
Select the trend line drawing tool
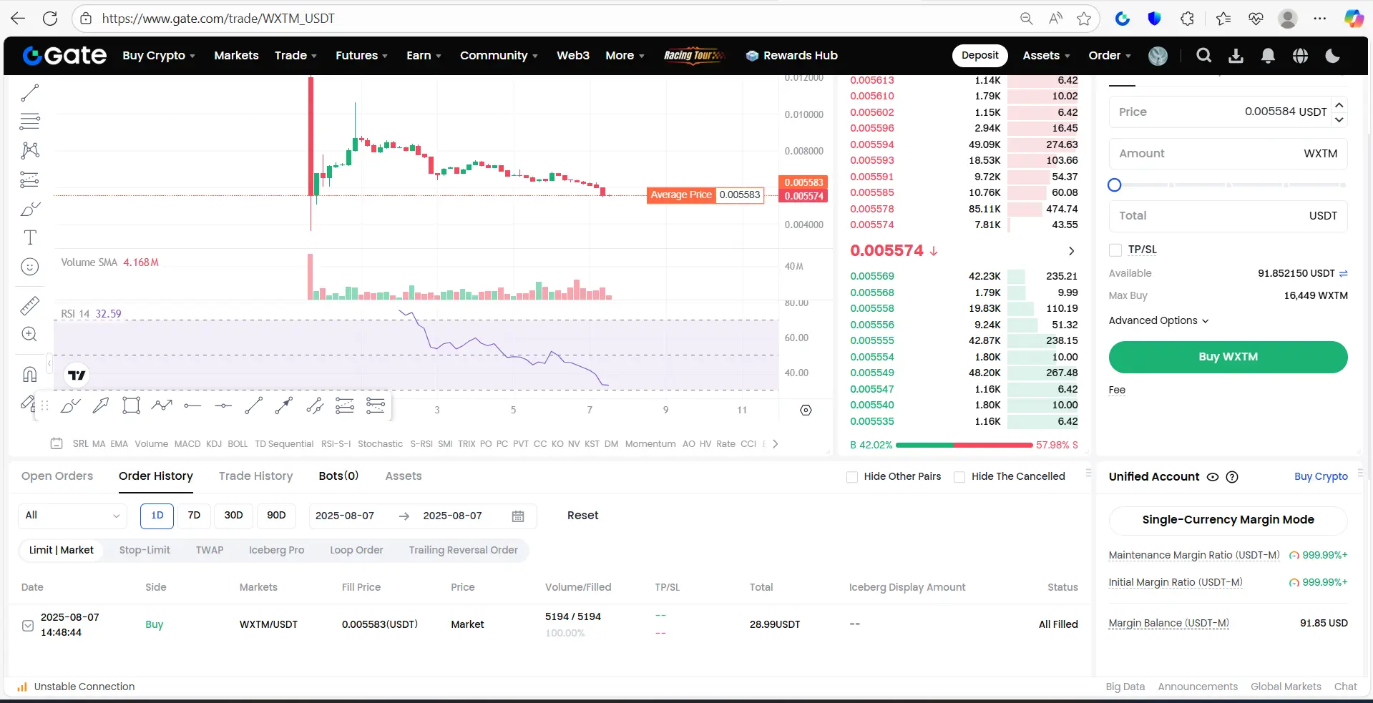click(29, 93)
